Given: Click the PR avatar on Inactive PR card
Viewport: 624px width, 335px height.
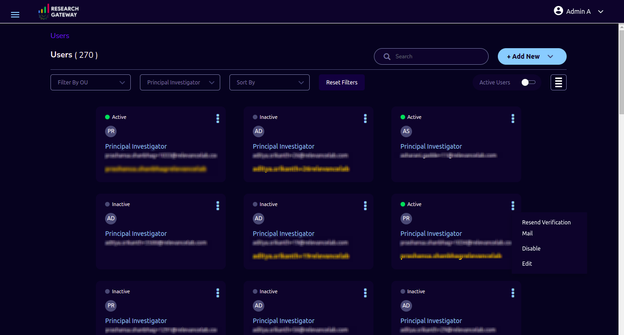Looking at the screenshot, I should (111, 306).
